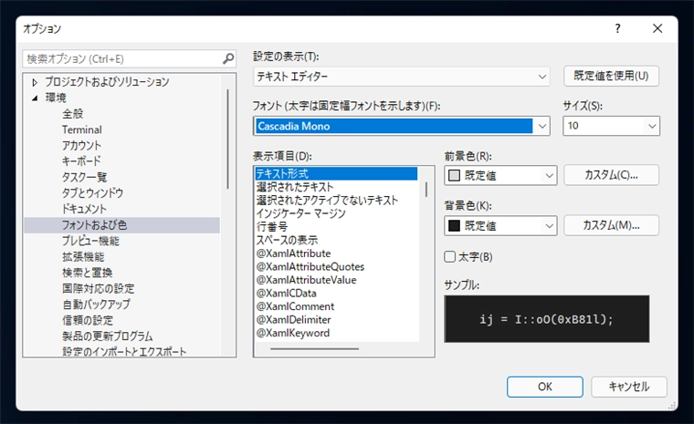Viewport: 694px width, 424px height.
Task: Select 選択されたアクティブでないテキスト display item
Action: point(328,201)
